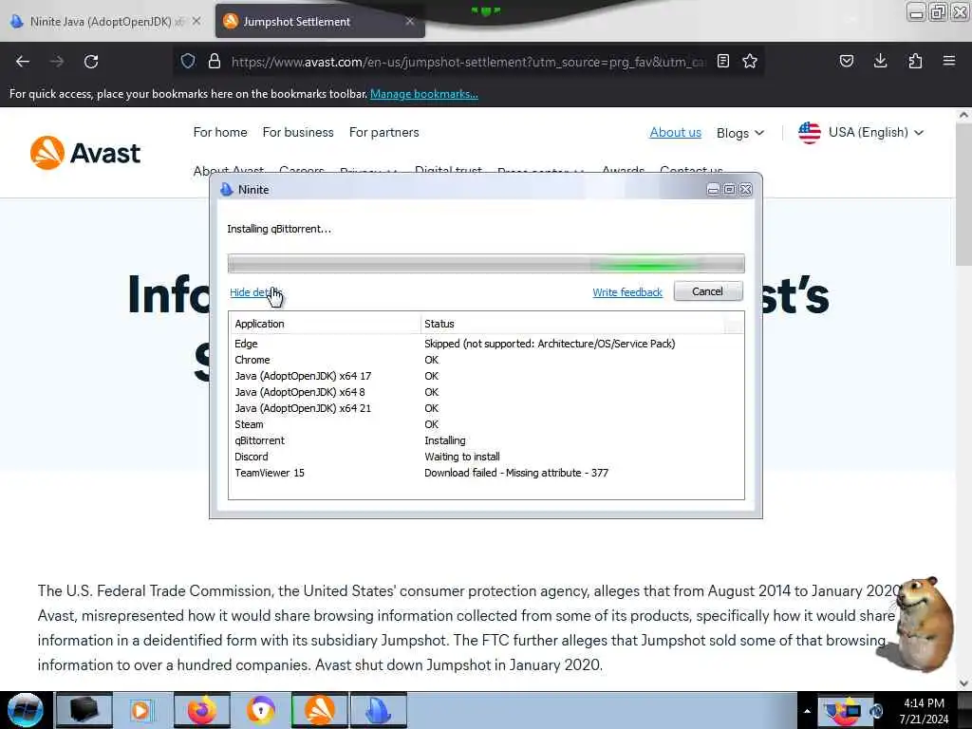Select the Java (AdoptOpenJDK) x64 21 row
Viewport: 972px width, 729px height.
[x=486, y=408]
